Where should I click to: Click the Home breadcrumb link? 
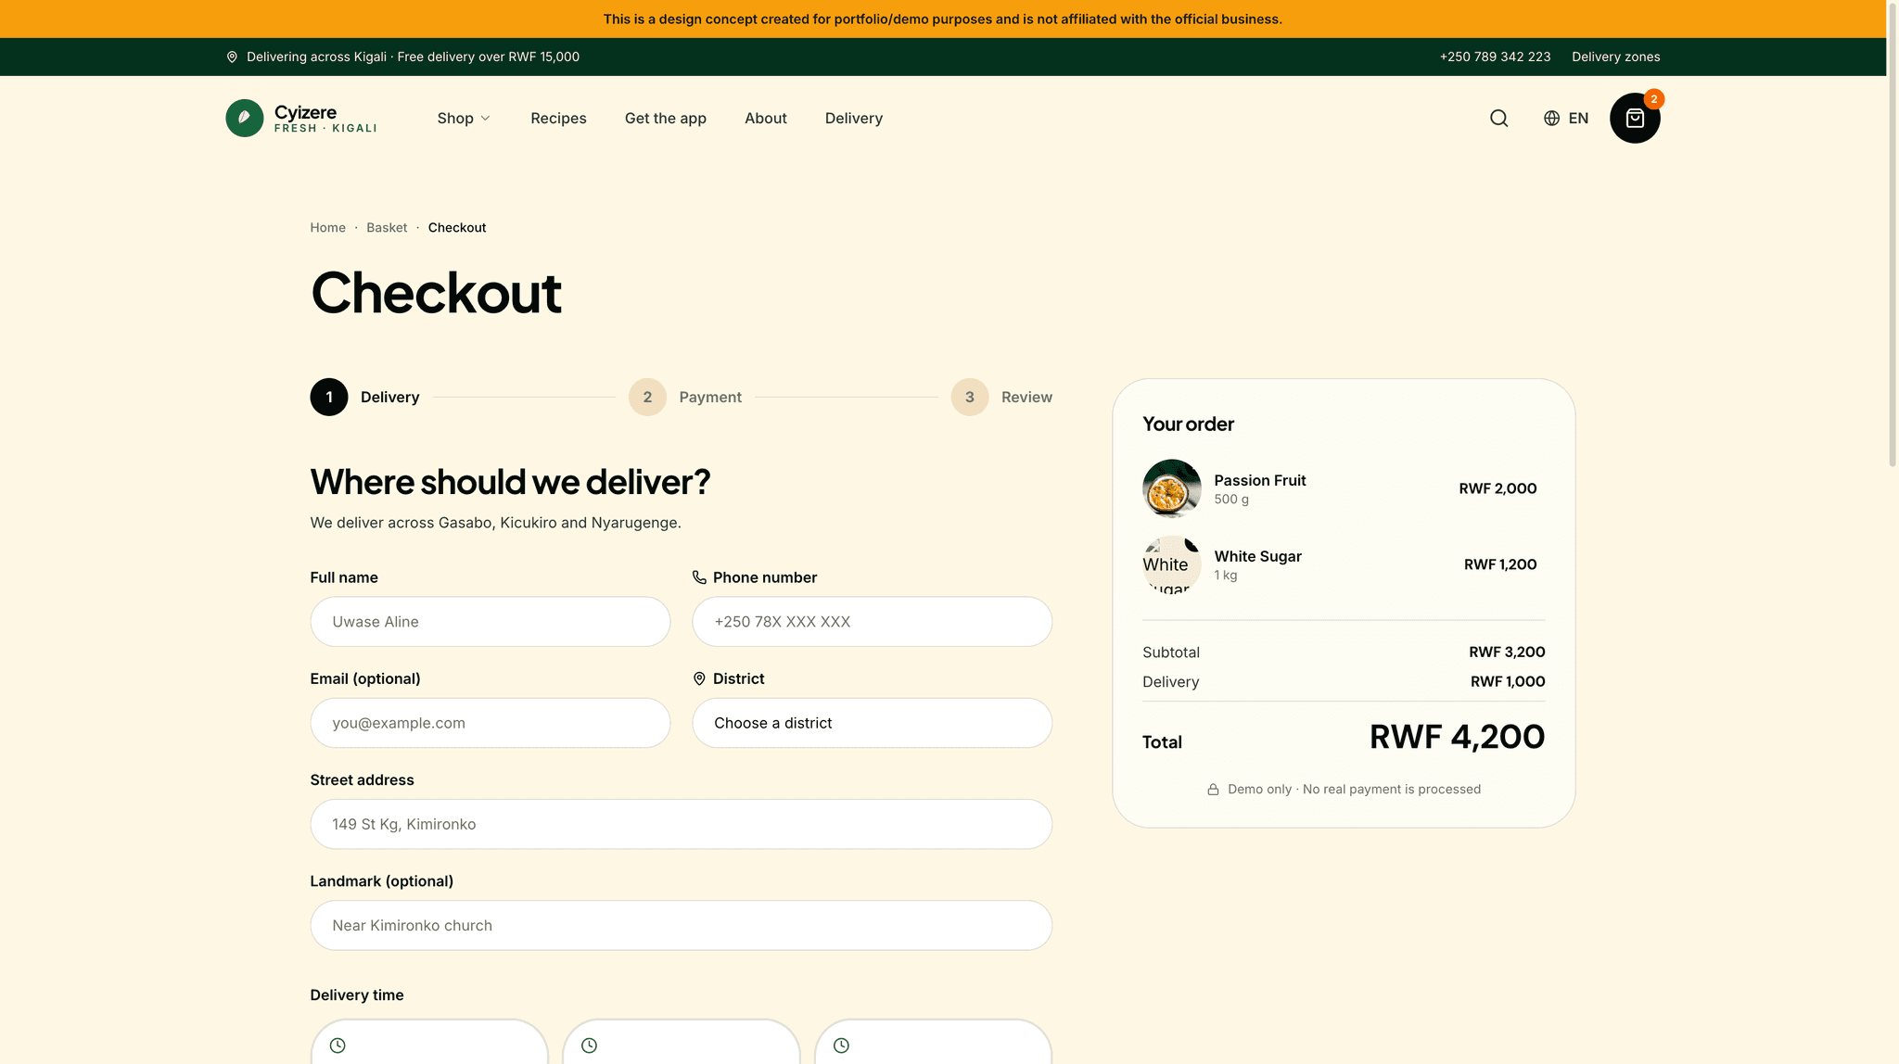click(x=327, y=228)
